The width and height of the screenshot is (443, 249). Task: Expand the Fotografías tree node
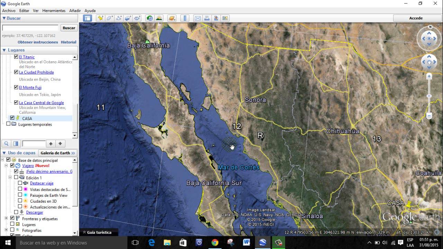[x=6, y=230]
